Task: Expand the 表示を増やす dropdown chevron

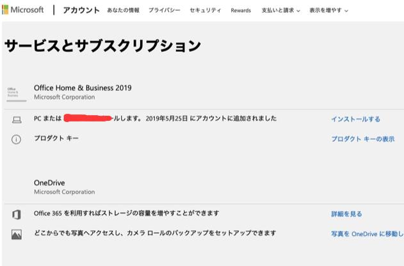Action: point(346,11)
